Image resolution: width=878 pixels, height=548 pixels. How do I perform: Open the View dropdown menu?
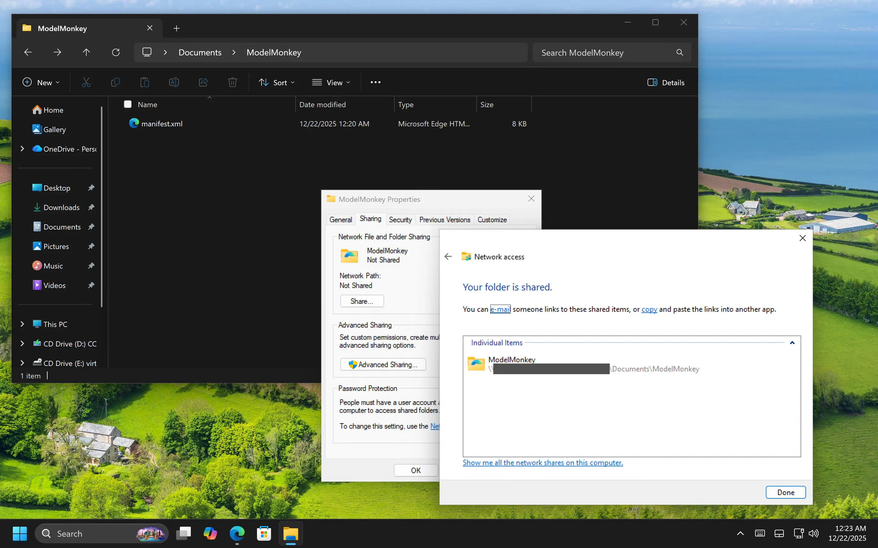coord(331,82)
